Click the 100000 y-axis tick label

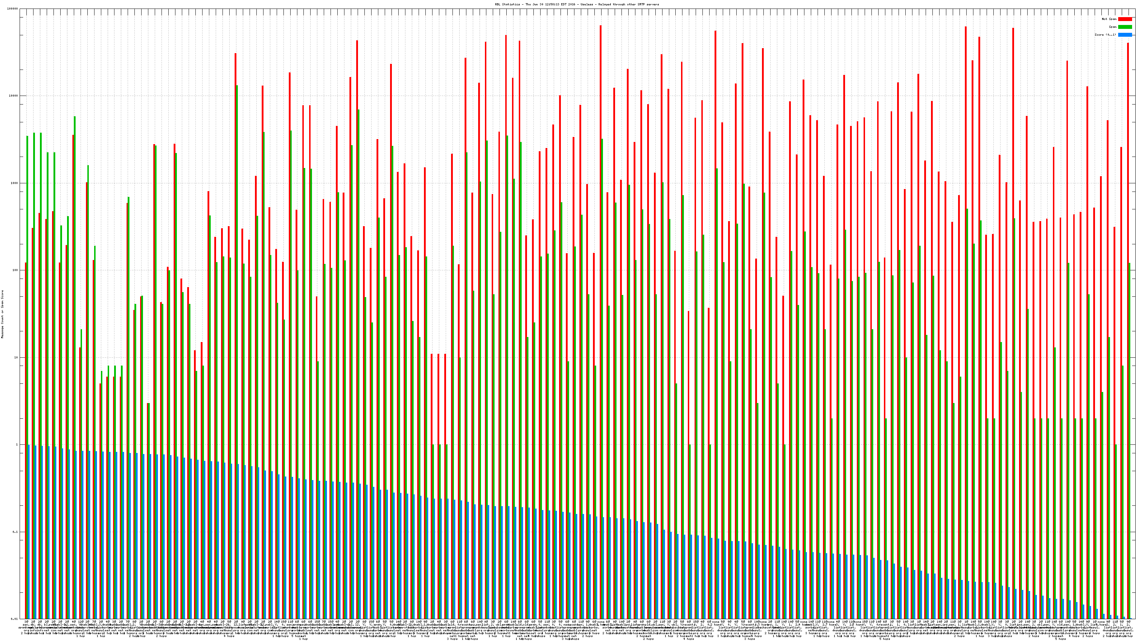point(13,9)
